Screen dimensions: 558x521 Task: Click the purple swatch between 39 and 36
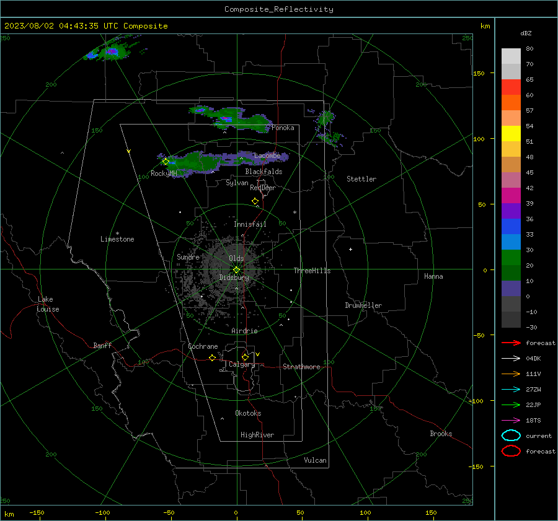511,211
